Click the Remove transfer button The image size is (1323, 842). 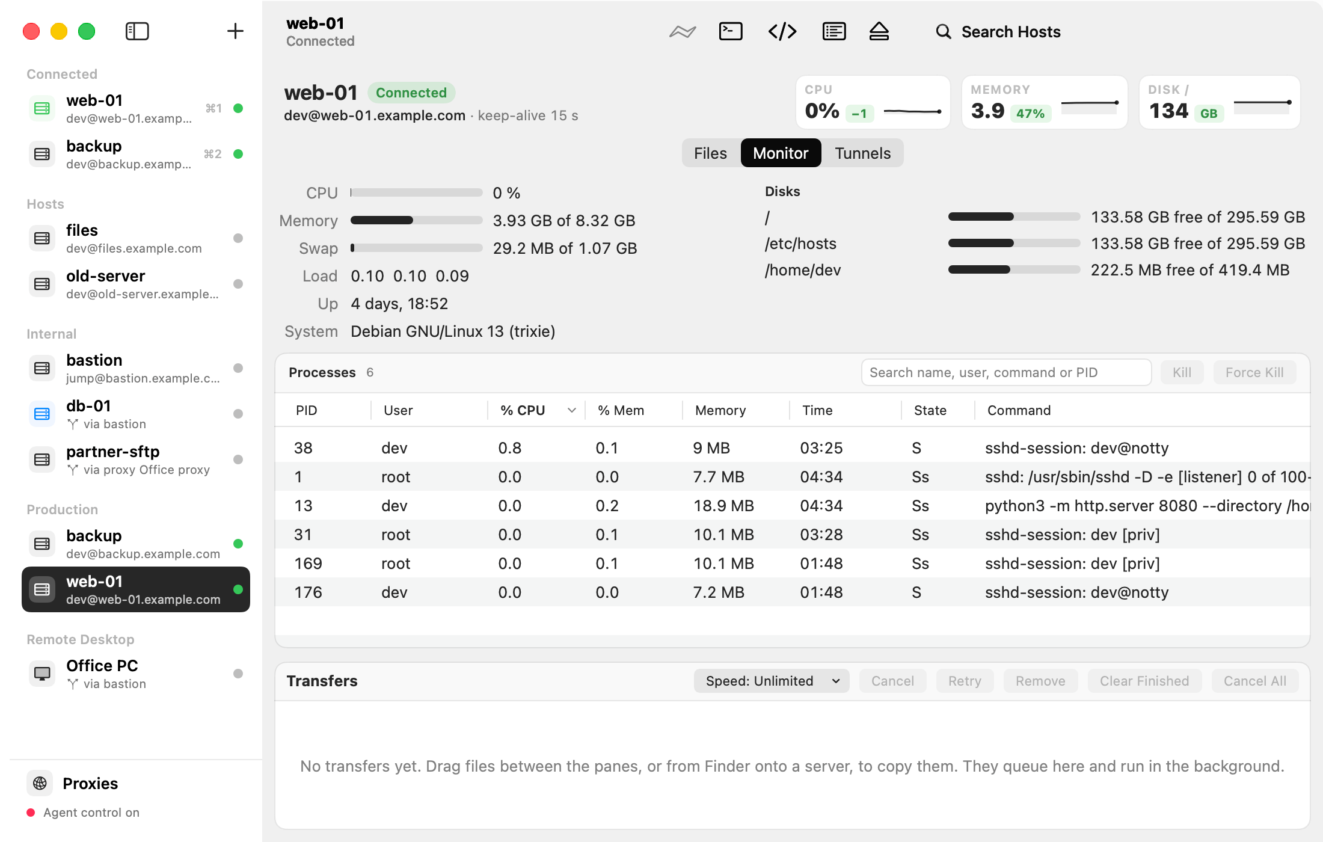tap(1040, 681)
